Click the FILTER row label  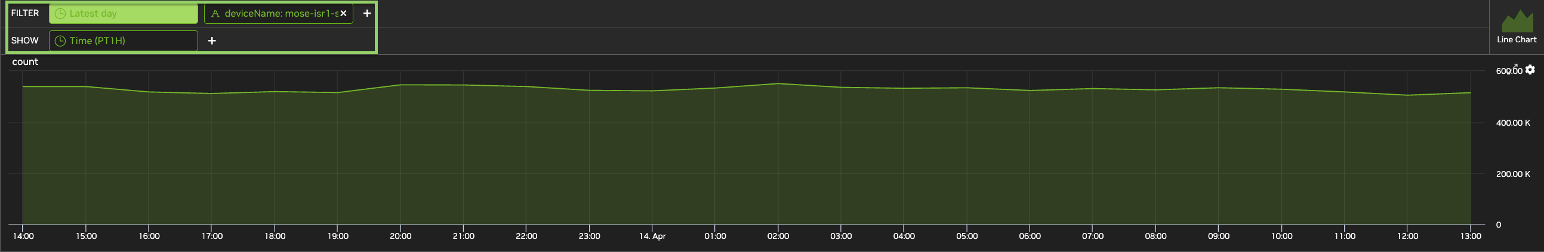click(x=25, y=13)
